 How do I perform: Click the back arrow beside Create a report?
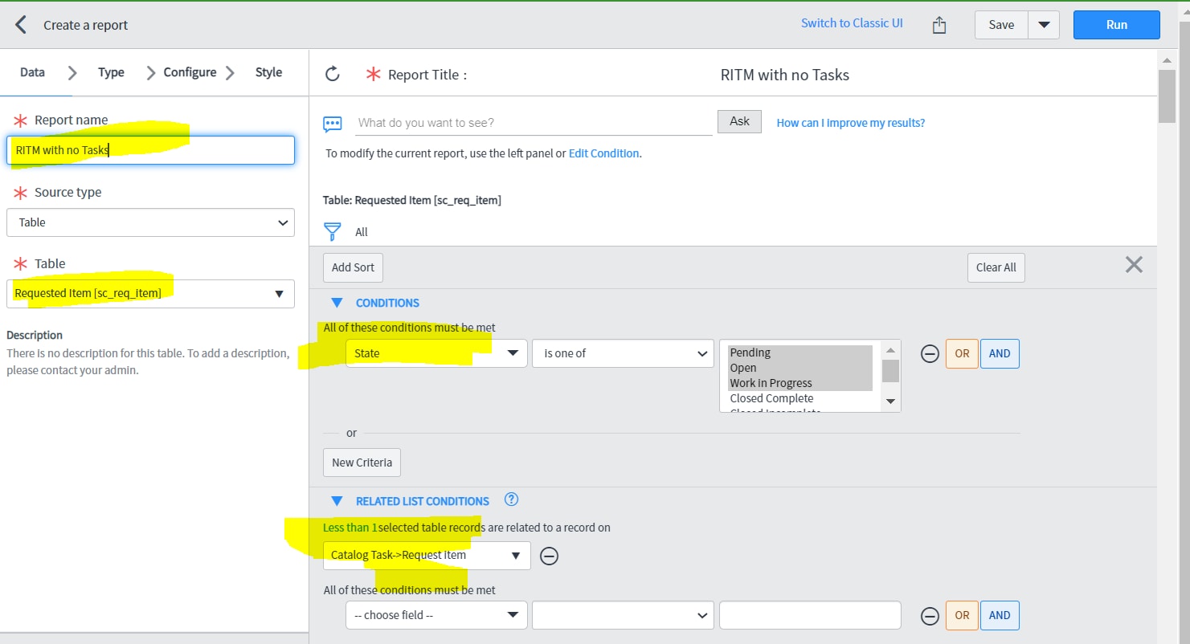tap(19, 24)
